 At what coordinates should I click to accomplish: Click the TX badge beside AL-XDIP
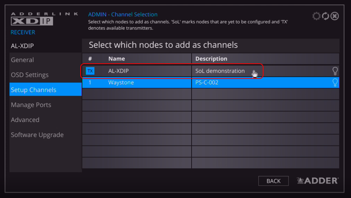(90, 71)
